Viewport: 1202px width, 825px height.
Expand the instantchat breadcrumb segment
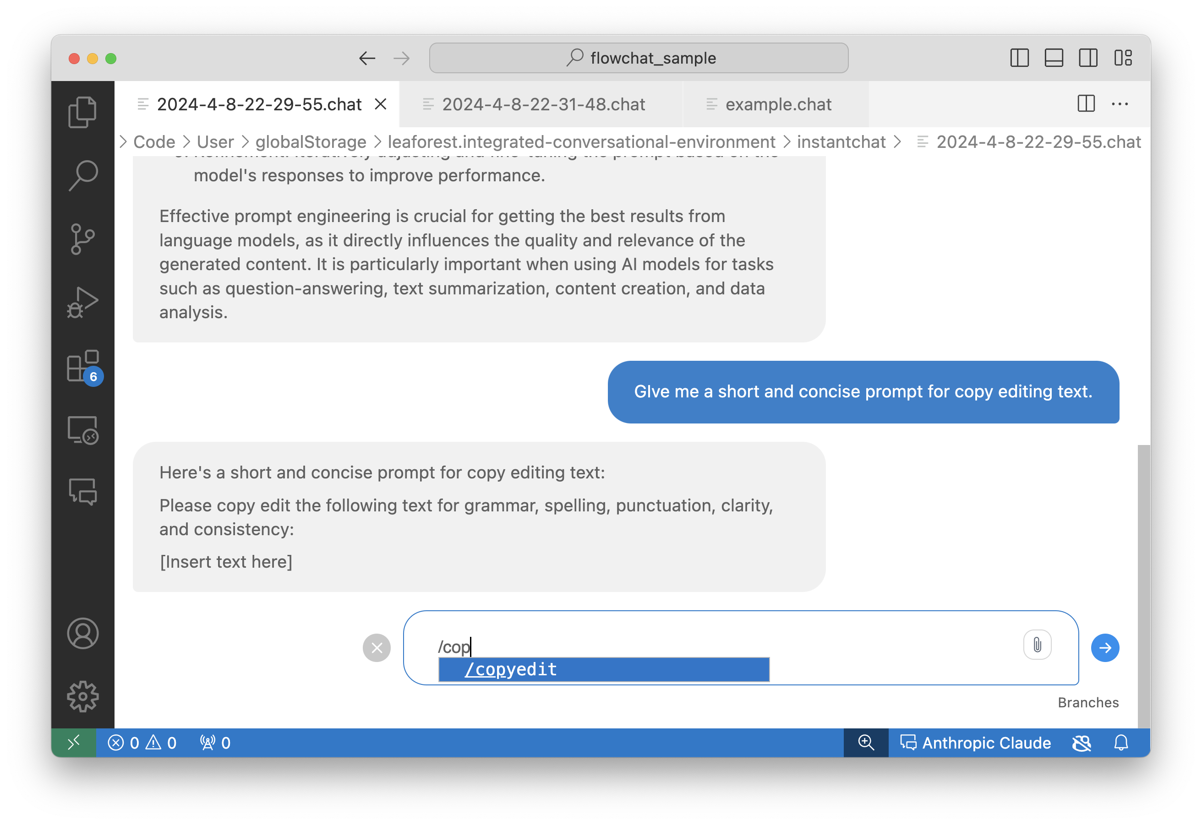(841, 141)
